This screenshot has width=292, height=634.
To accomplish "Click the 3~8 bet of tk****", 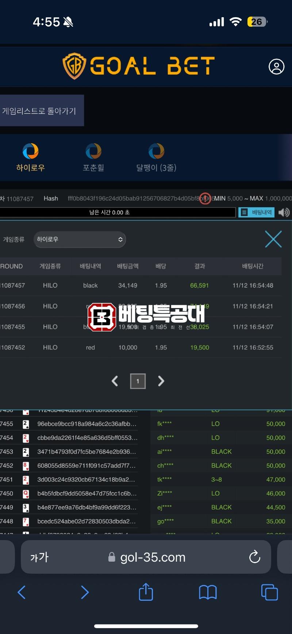I will pos(216,479).
